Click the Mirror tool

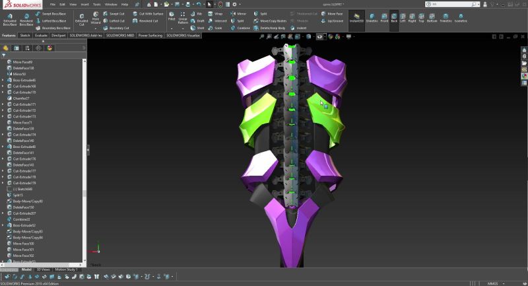(x=238, y=14)
